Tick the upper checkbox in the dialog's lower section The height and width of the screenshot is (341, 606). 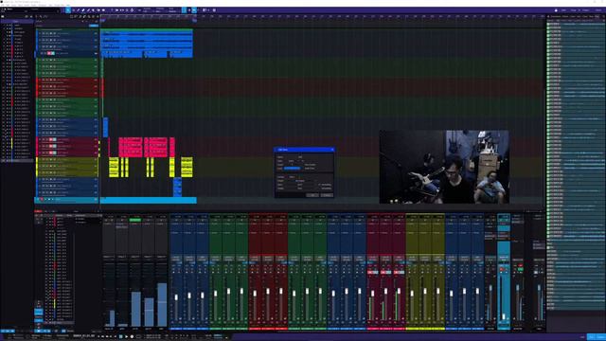coord(320,185)
